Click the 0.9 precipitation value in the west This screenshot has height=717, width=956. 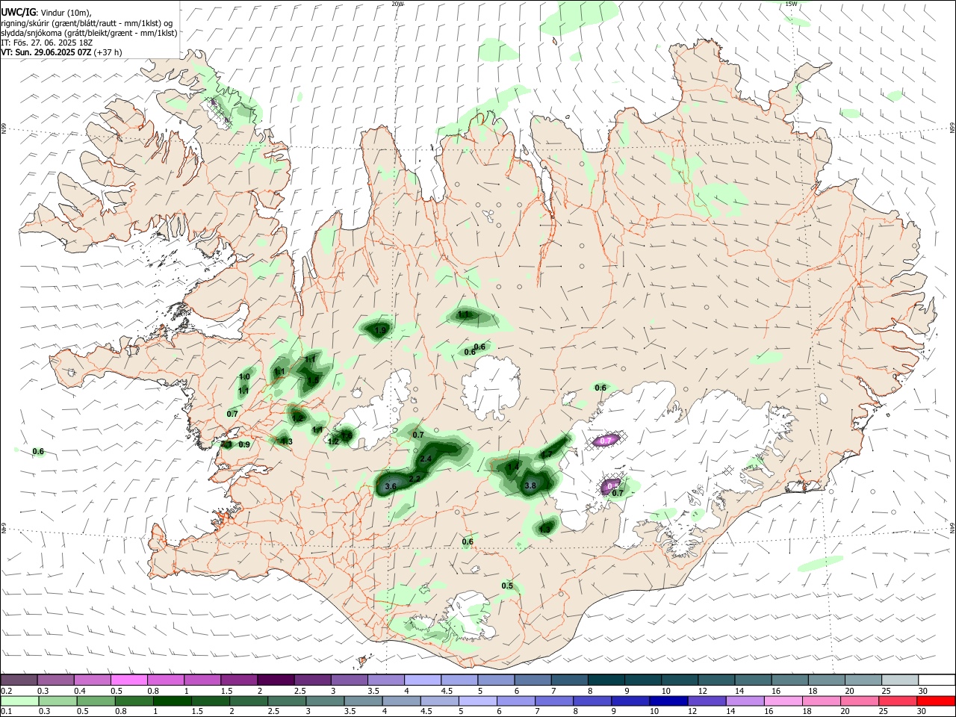[244, 444]
